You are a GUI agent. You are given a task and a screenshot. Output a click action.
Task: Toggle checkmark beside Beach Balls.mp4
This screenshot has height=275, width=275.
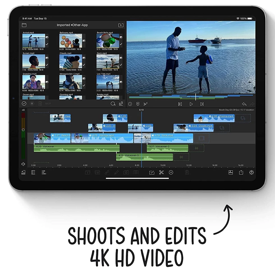[121, 44]
